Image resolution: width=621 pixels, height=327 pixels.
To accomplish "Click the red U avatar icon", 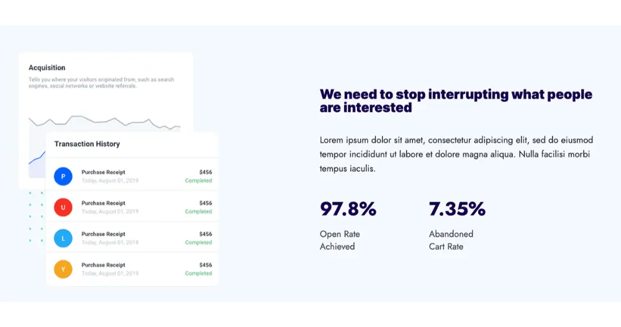I will pyautogui.click(x=63, y=207).
